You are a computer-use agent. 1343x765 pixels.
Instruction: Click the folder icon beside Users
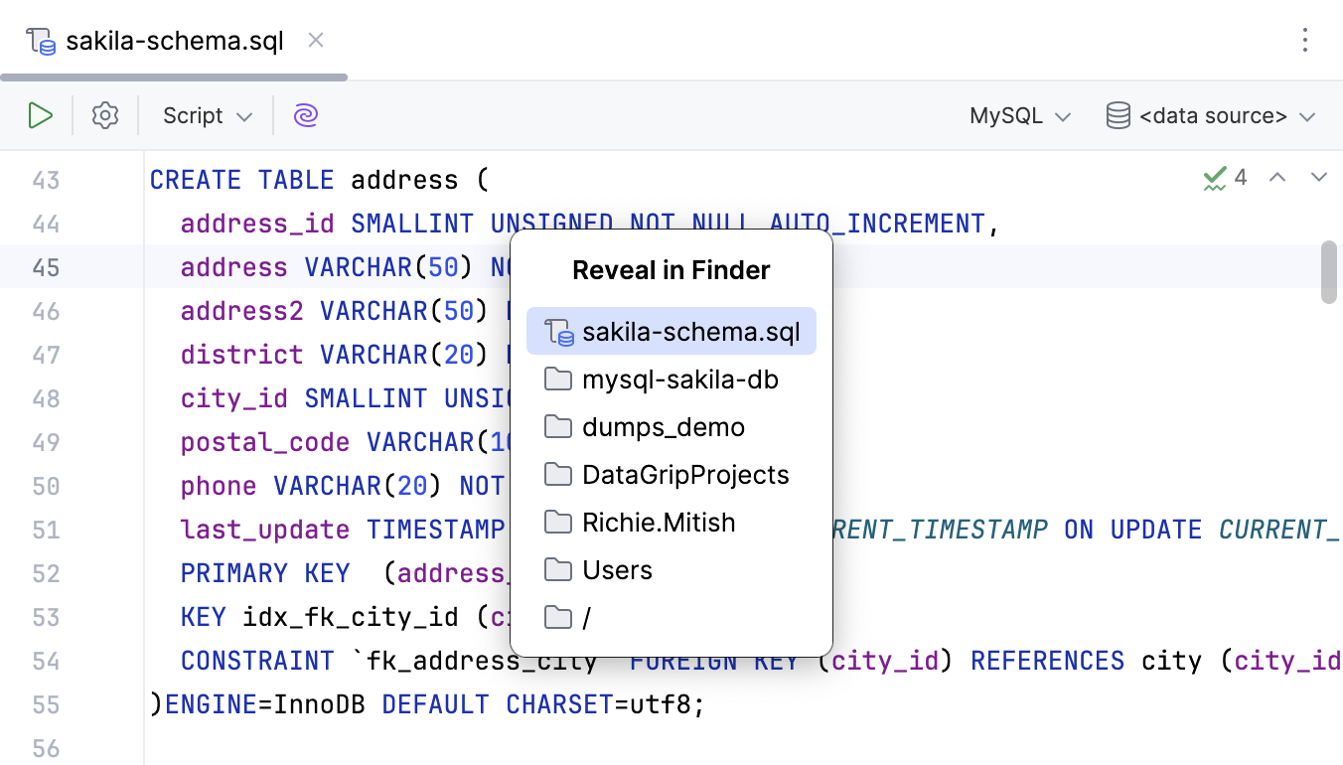(557, 569)
